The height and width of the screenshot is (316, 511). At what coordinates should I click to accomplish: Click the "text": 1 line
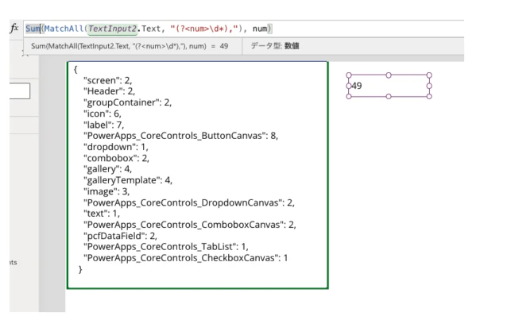[x=102, y=214]
